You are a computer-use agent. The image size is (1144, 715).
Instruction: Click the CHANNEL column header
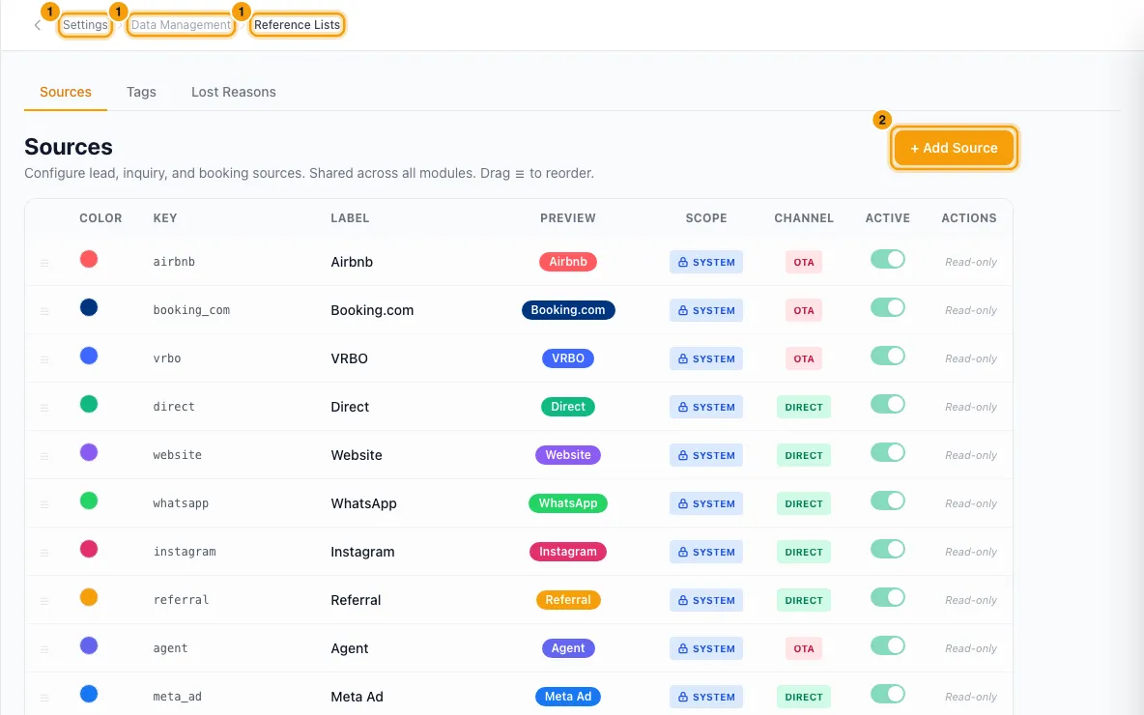[x=803, y=218]
